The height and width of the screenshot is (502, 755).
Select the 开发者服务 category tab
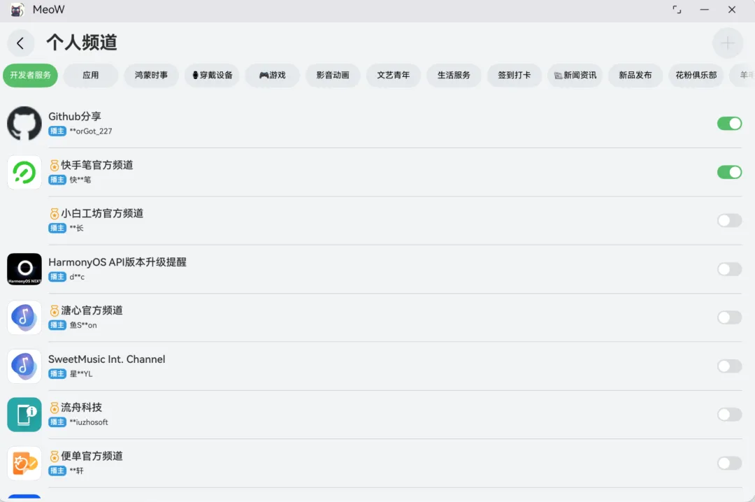click(30, 75)
